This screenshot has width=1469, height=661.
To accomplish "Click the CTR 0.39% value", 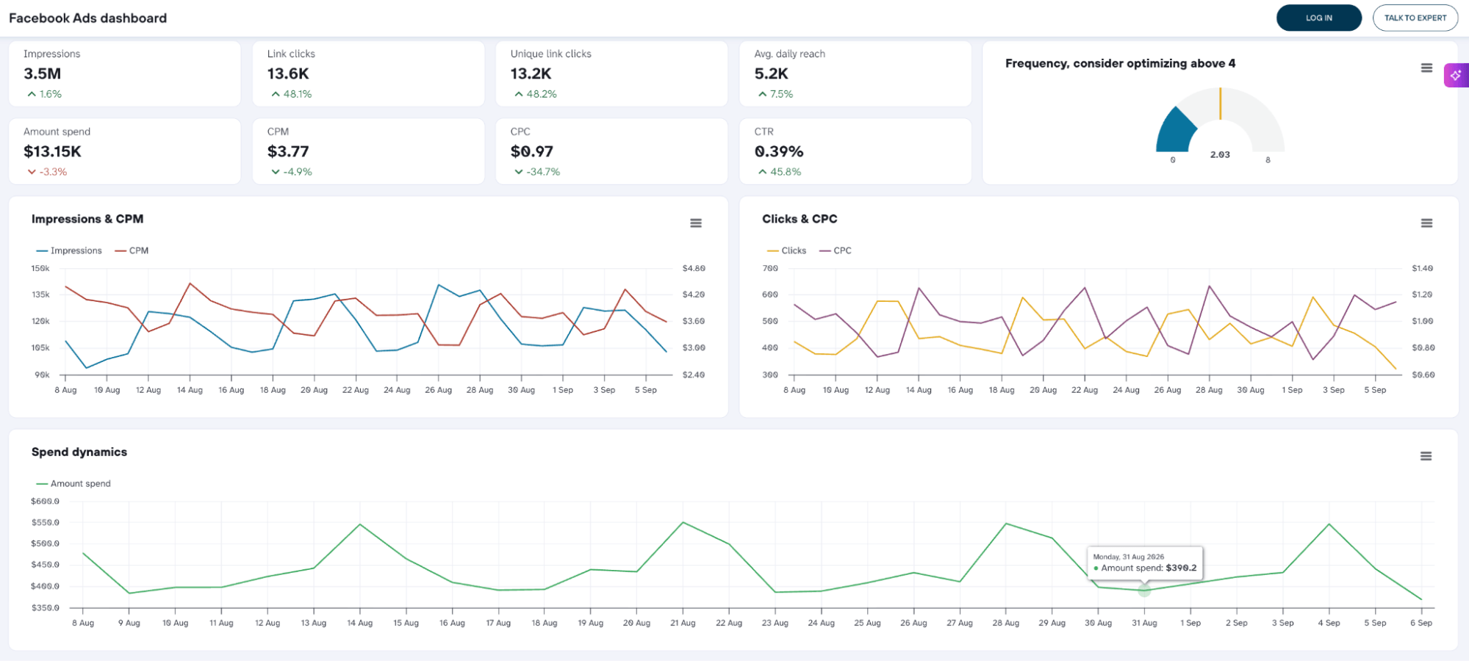I will click(x=779, y=151).
